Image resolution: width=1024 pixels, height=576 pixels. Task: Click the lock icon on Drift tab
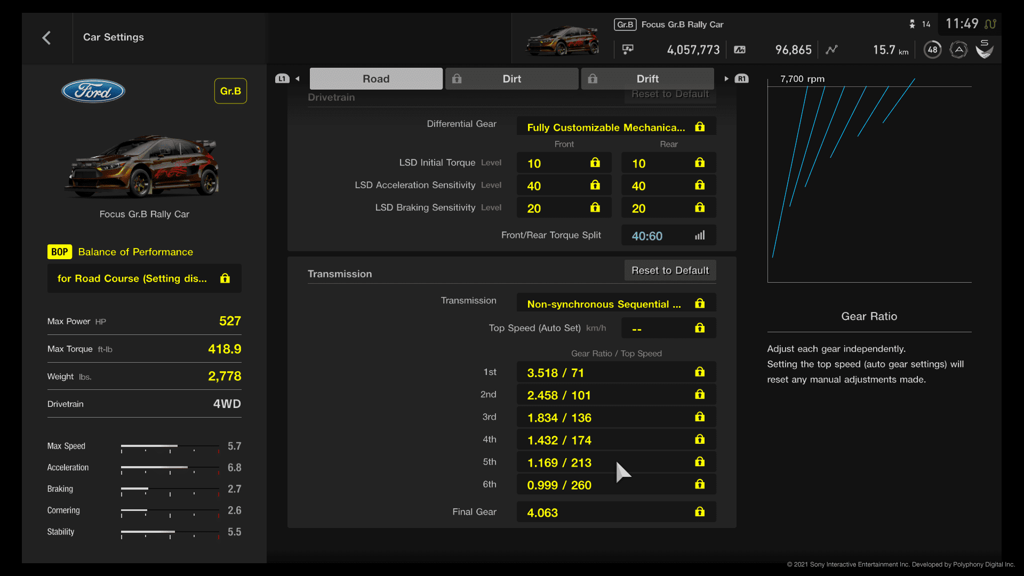point(593,79)
